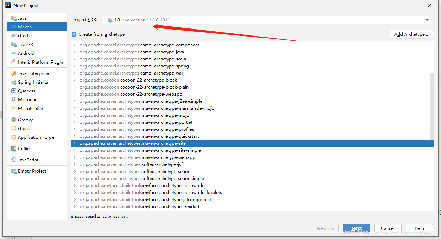Screen dimensions: 441x239
Task: Expand cocoon-22-archetype-block node
Action: click(75, 80)
